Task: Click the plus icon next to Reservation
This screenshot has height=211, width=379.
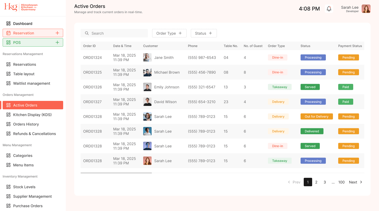Action: (x=57, y=33)
